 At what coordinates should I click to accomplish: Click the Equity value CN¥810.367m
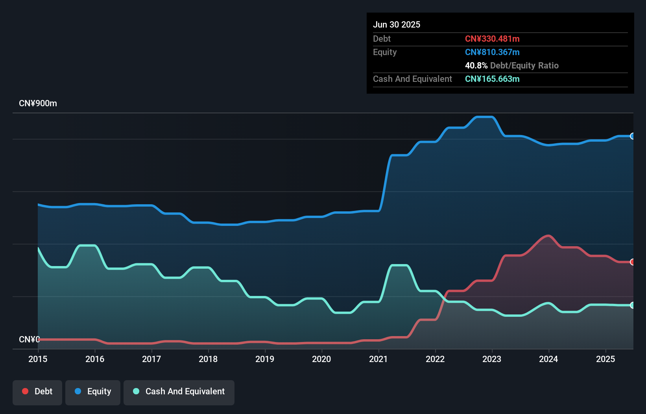pos(492,52)
